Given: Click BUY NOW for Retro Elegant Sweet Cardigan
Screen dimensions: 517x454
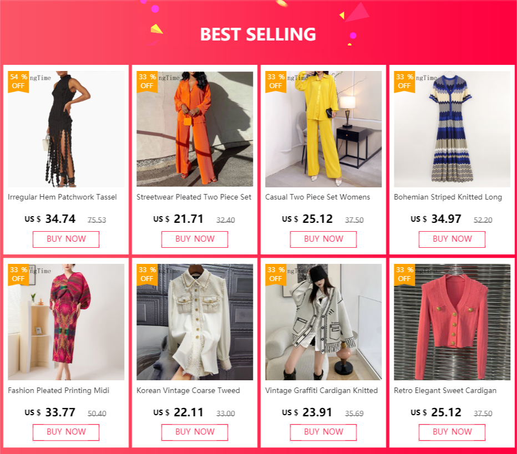Looking at the screenshot, I should point(452,432).
